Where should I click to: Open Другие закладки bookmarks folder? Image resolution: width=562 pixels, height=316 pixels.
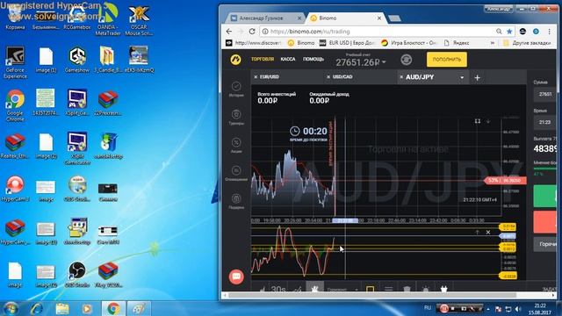pos(527,43)
